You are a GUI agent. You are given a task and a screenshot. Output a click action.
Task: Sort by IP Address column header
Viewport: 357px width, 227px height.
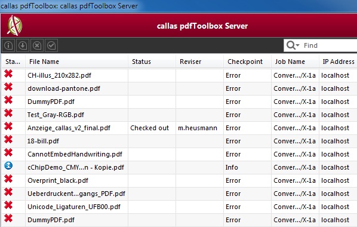[338, 62]
